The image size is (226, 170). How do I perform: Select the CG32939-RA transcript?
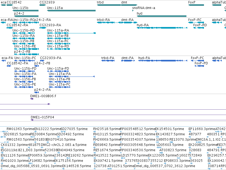(x=43, y=28)
